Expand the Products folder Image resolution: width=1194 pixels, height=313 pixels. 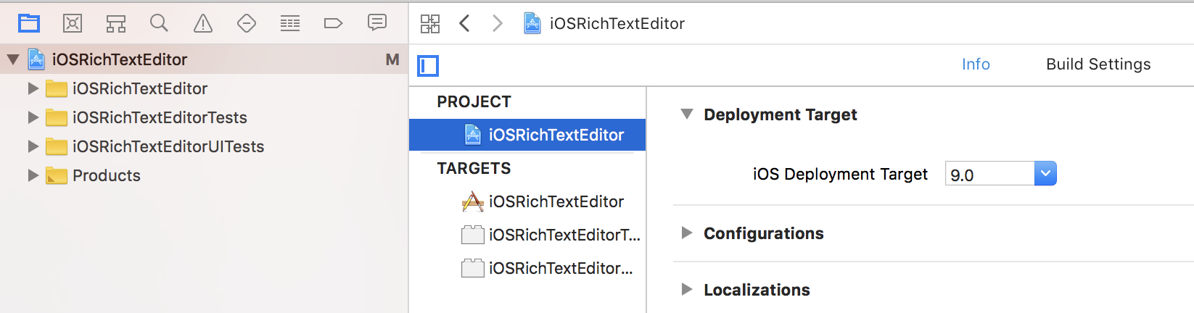tap(33, 175)
